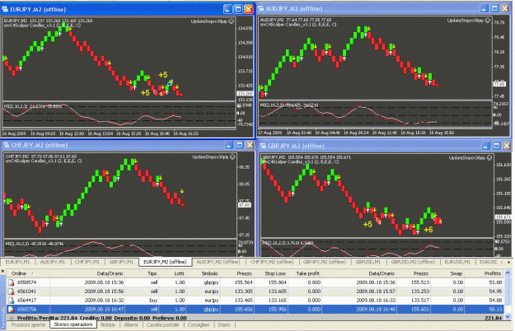This screenshot has height=331, width=515.
Task: Open the Casella postale terminal tab
Action: pyautogui.click(x=163, y=324)
